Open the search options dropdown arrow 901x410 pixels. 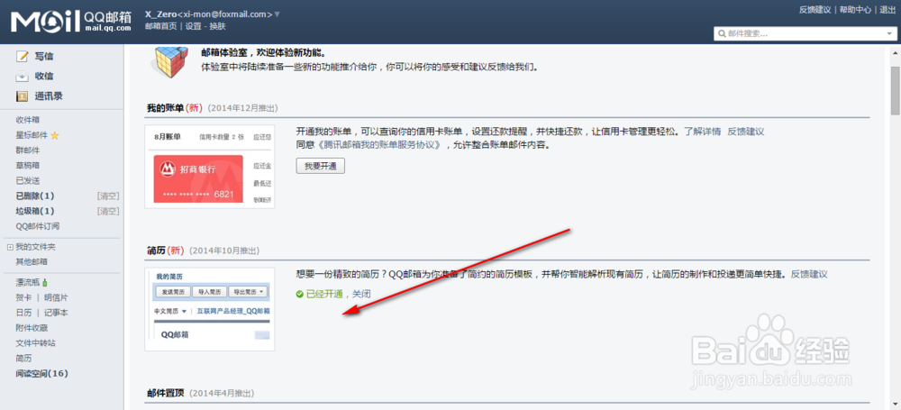click(889, 34)
